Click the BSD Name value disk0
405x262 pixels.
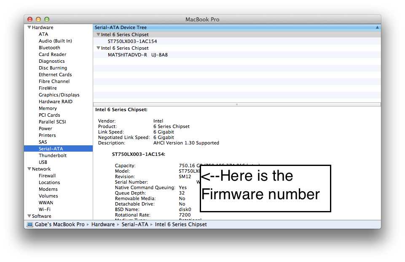[x=185, y=209]
